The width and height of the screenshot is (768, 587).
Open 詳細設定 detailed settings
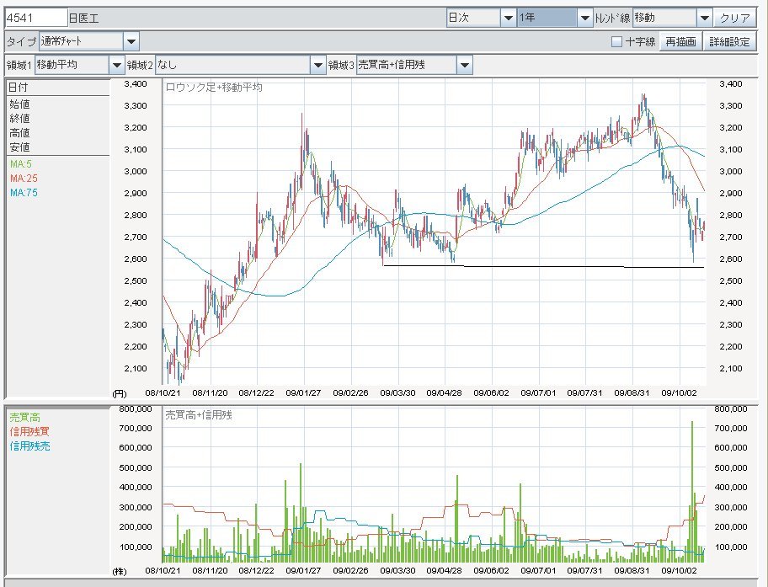click(729, 41)
